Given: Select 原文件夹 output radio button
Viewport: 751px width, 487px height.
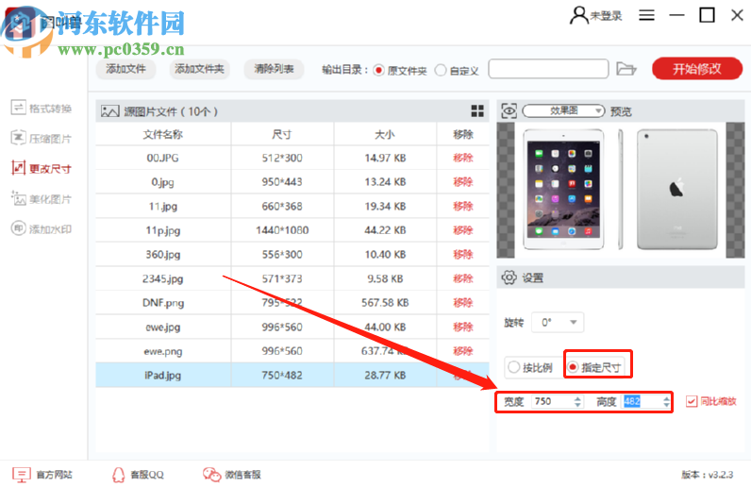Looking at the screenshot, I should [x=378, y=71].
